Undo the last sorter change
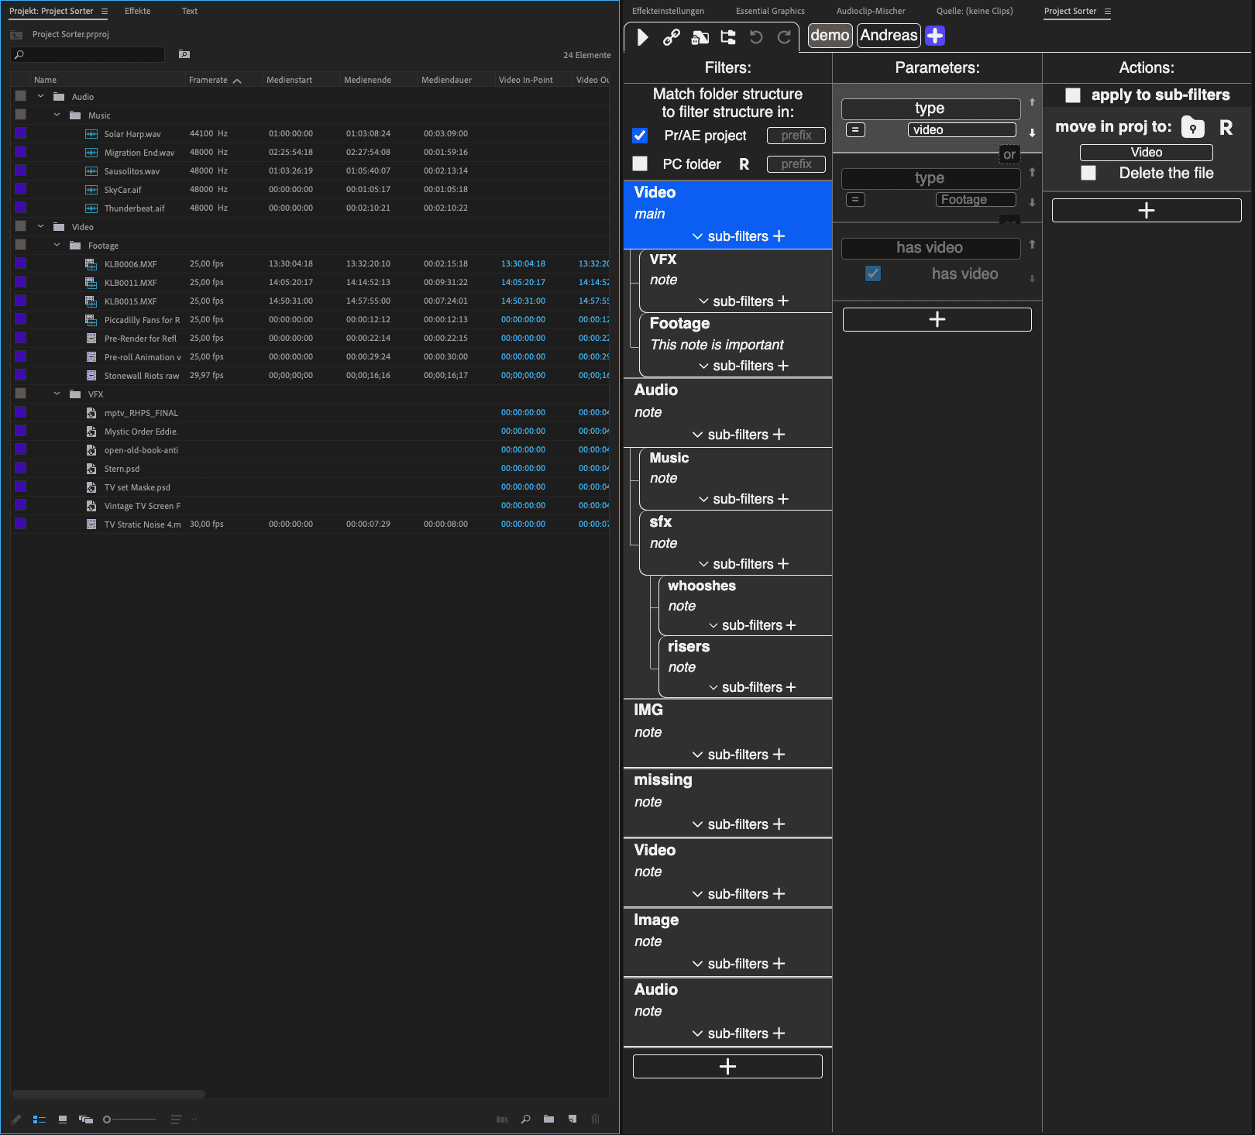Viewport: 1255px width, 1135px height. (756, 36)
